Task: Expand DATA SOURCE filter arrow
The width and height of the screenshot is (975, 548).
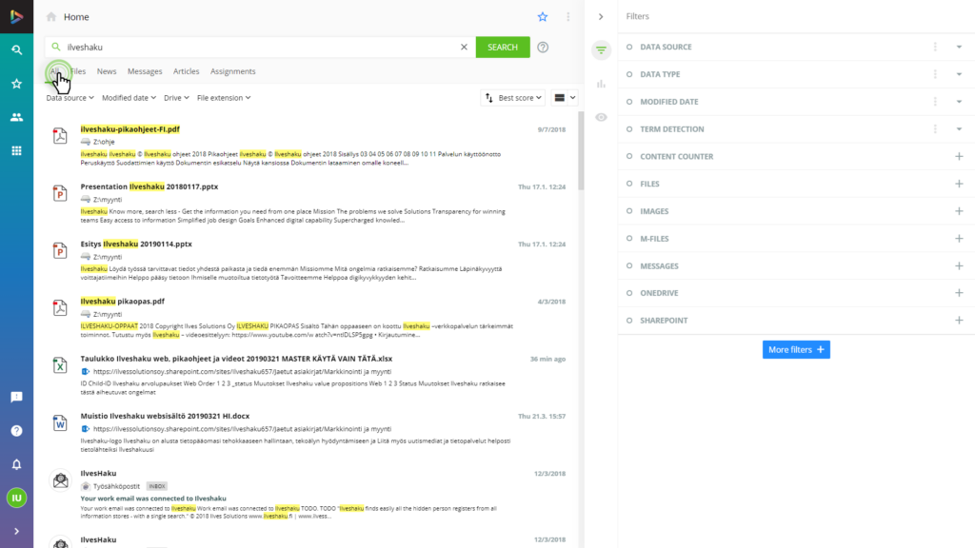Action: click(959, 48)
